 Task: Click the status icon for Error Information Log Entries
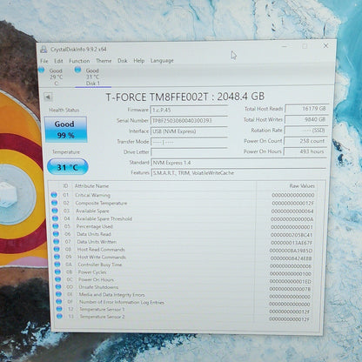tap(59, 302)
